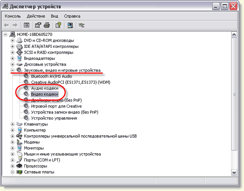Click the vertical scrollbar thumb
Screen dimensions: 244x191
tap(234, 94)
